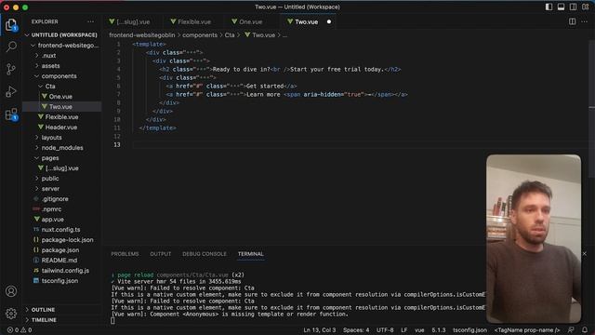Open nuxt.config.ts file
This screenshot has height=335, width=595.
(x=61, y=230)
